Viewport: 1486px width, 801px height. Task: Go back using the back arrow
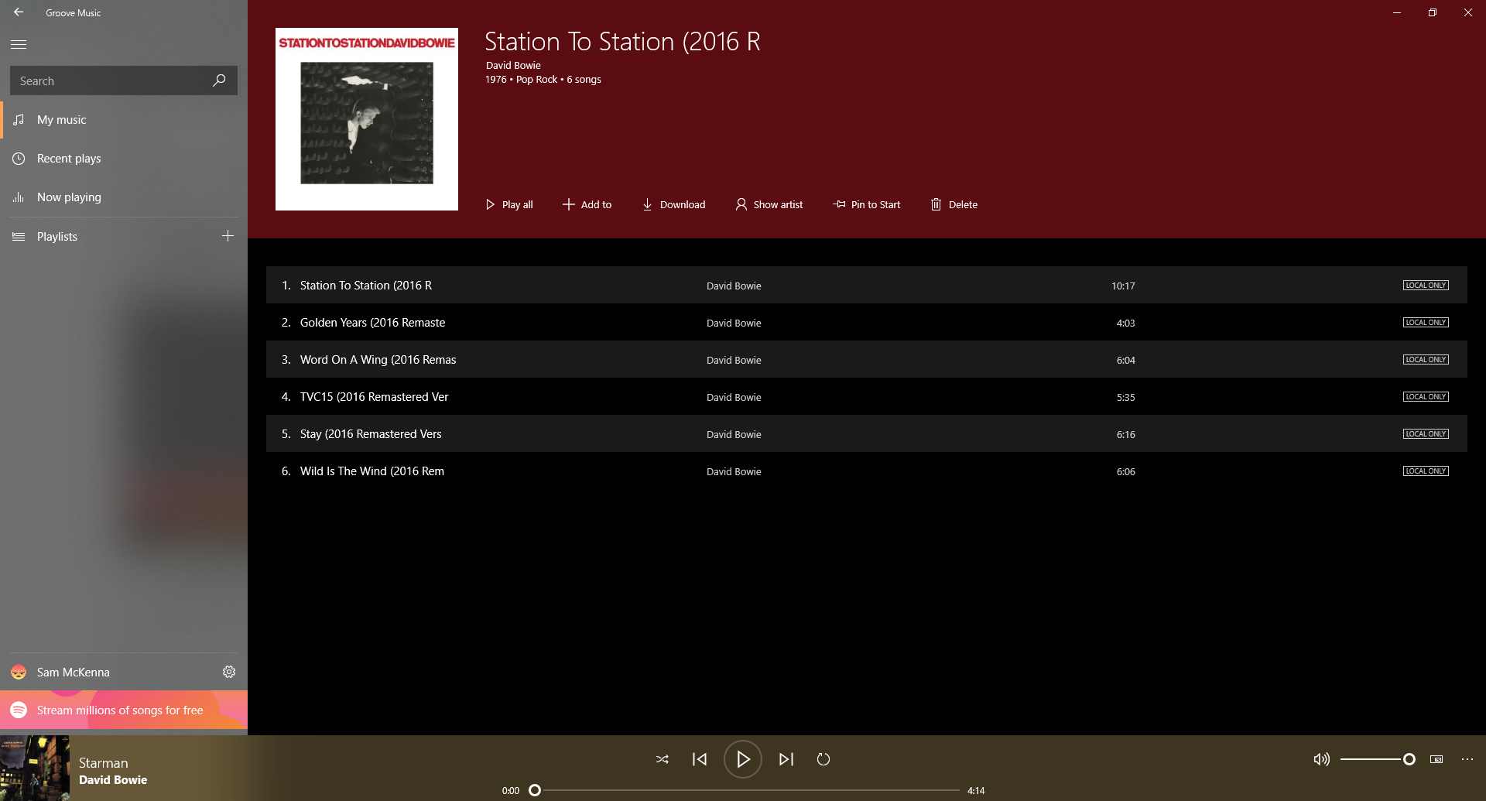(19, 12)
